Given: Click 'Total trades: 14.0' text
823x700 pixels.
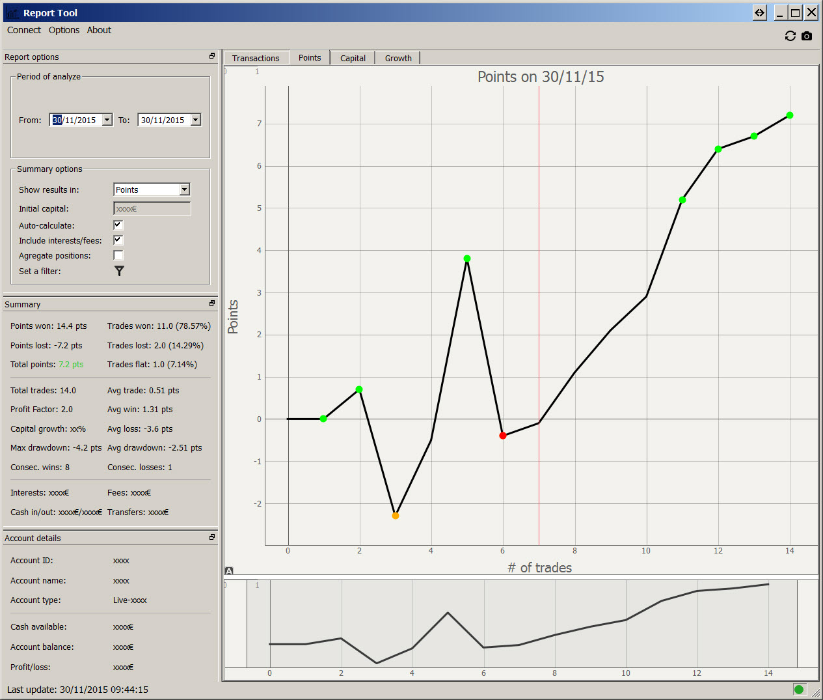Looking at the screenshot, I should click(43, 391).
